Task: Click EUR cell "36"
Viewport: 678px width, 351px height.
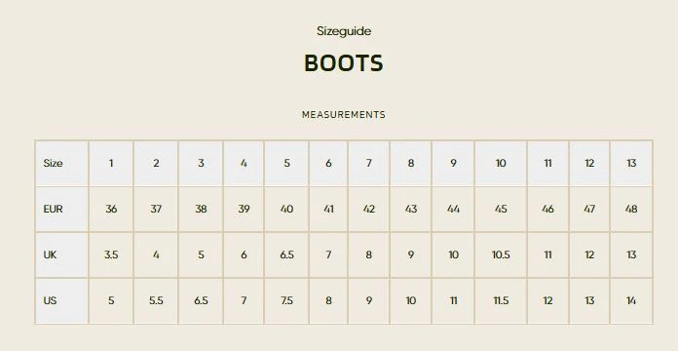Action: (111, 209)
